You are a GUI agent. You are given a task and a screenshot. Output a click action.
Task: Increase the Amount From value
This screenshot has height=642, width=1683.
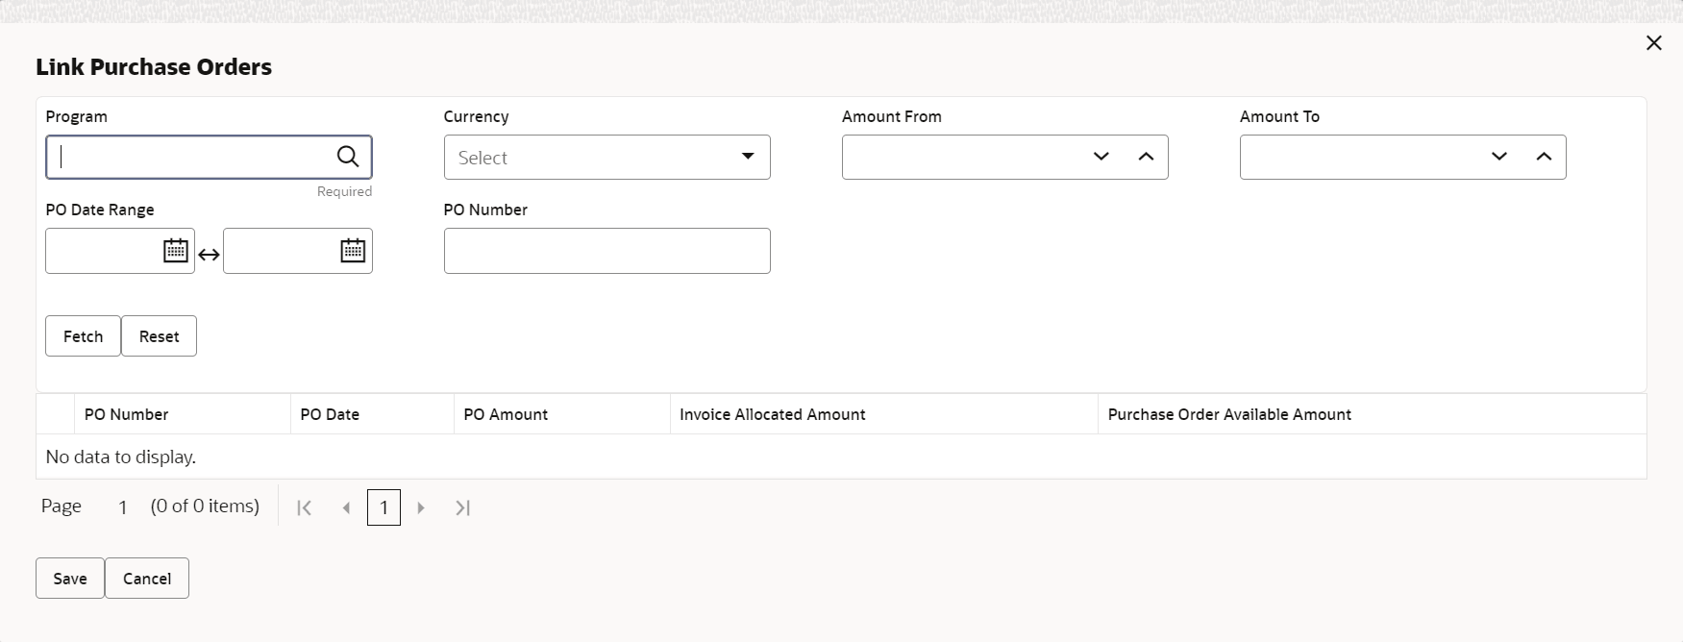coord(1145,157)
